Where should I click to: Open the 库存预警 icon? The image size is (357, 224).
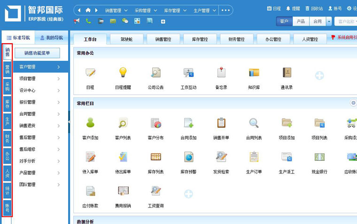[x=188, y=157]
